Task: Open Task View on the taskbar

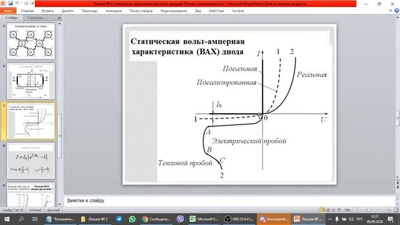Action: click(x=35, y=219)
